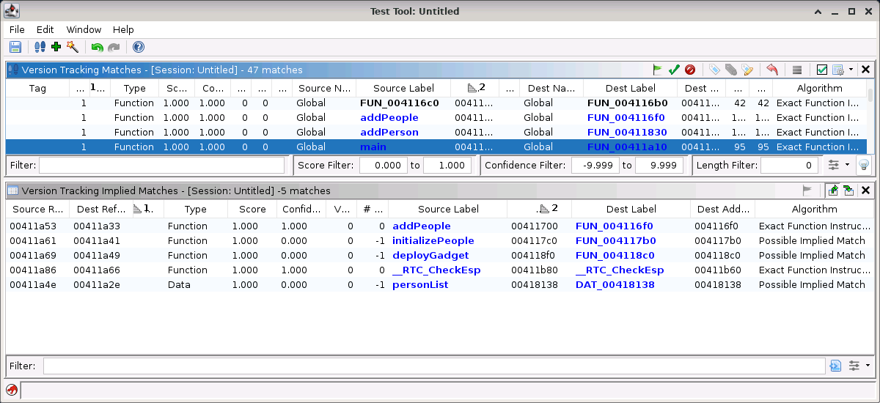Toggle the source navigation arrow in Implied Matches
This screenshot has height=403, width=880.
833,191
